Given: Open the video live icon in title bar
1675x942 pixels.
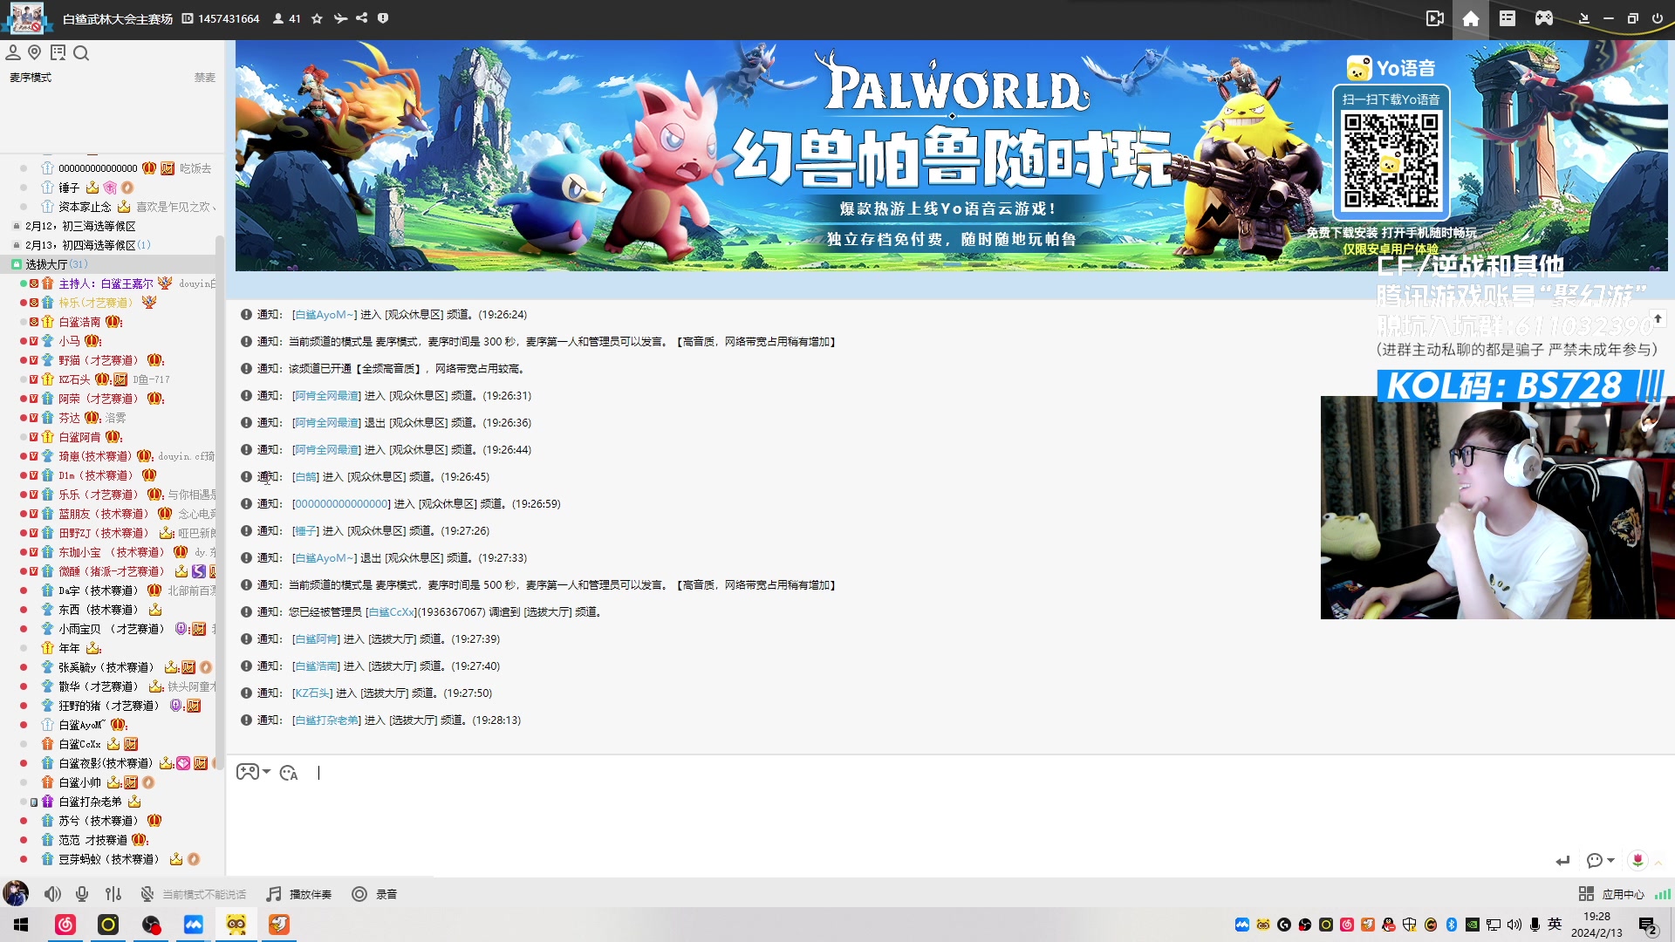Looking at the screenshot, I should point(1435,18).
